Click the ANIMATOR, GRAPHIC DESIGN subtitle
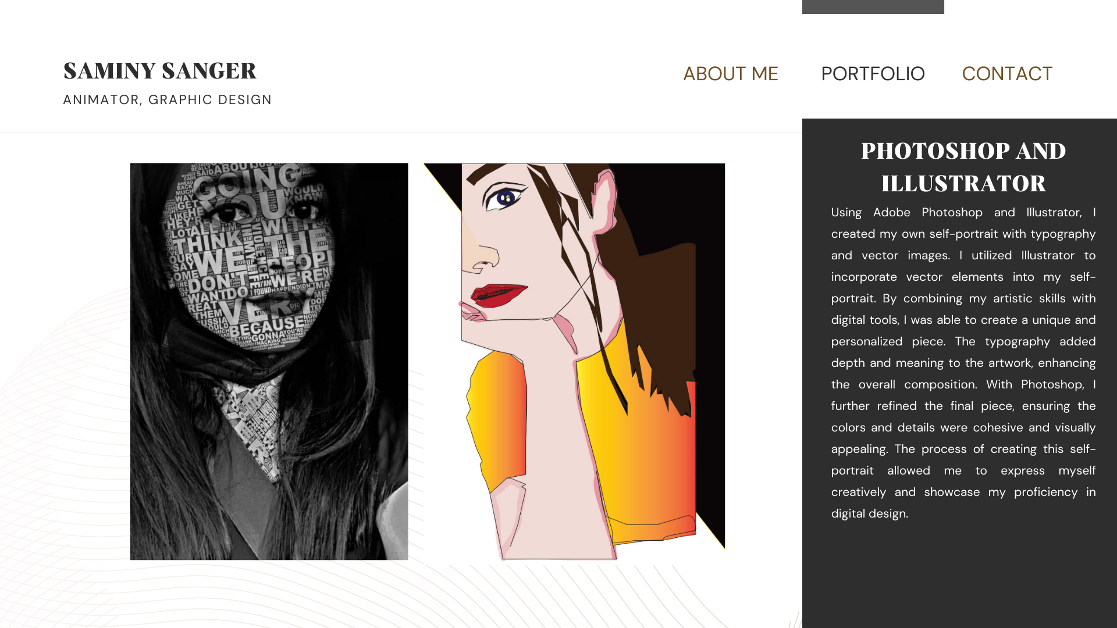The image size is (1117, 628). 168,100
